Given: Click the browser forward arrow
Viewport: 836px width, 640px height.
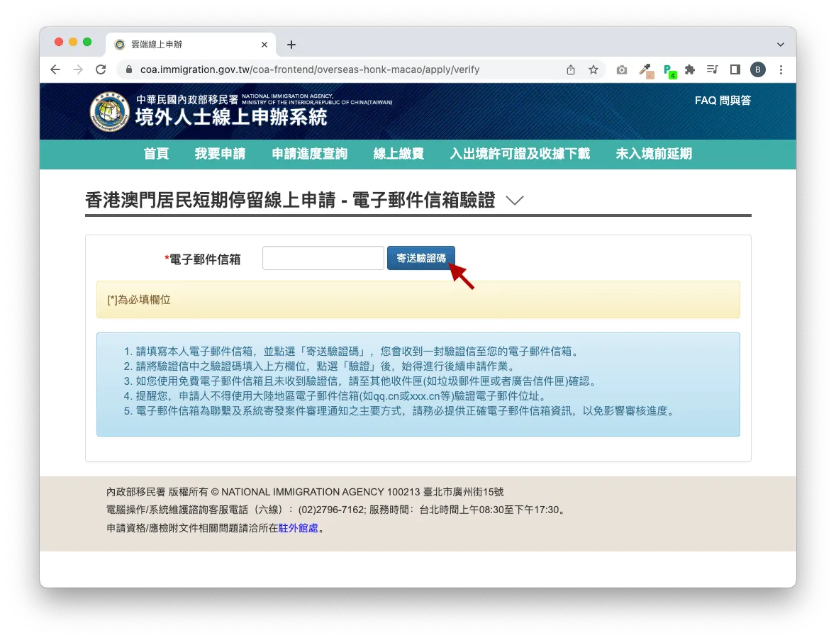Looking at the screenshot, I should click(79, 69).
